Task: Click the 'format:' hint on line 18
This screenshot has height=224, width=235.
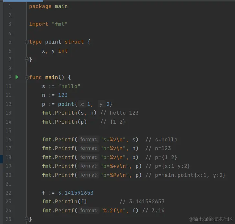Action: 89,157
